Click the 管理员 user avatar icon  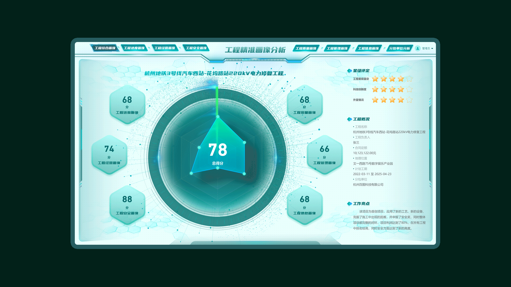pyautogui.click(x=418, y=48)
